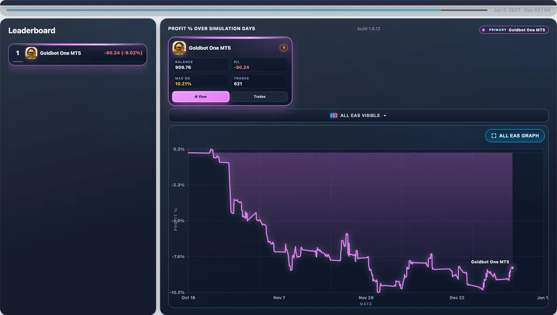Viewport: 557px width, 315px height.
Task: Open the All EAs Graph view
Action: (x=515, y=136)
